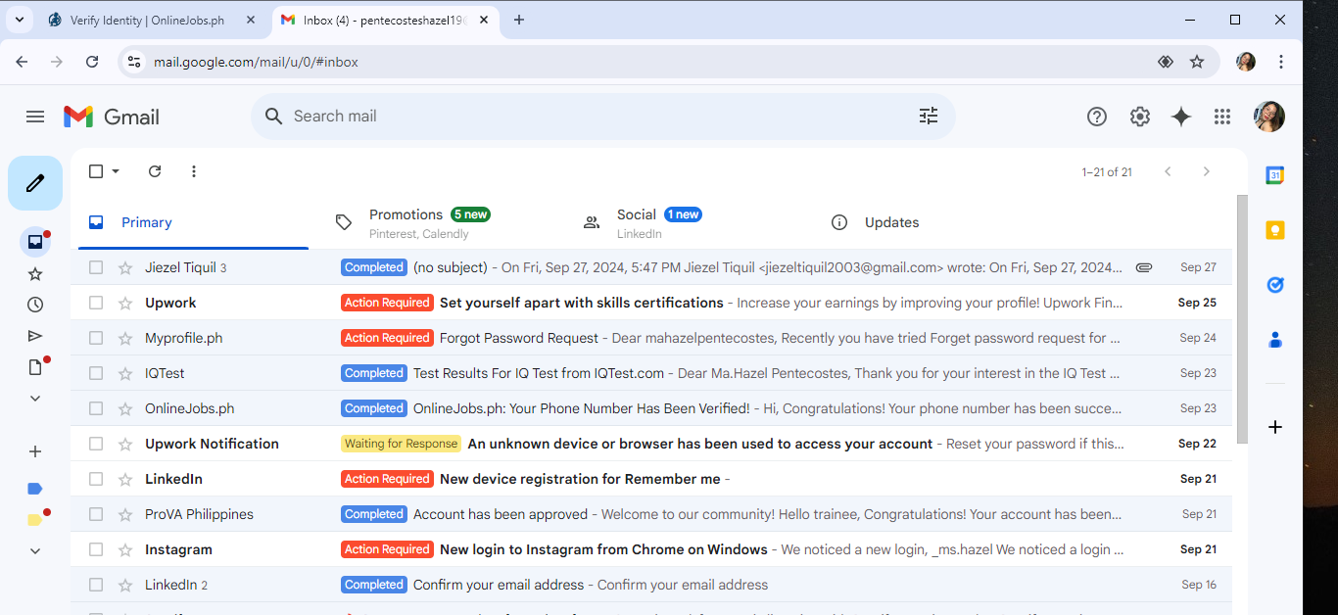The image size is (1338, 615).
Task: Open Drafts document icon in sidebar
Action: (35, 367)
